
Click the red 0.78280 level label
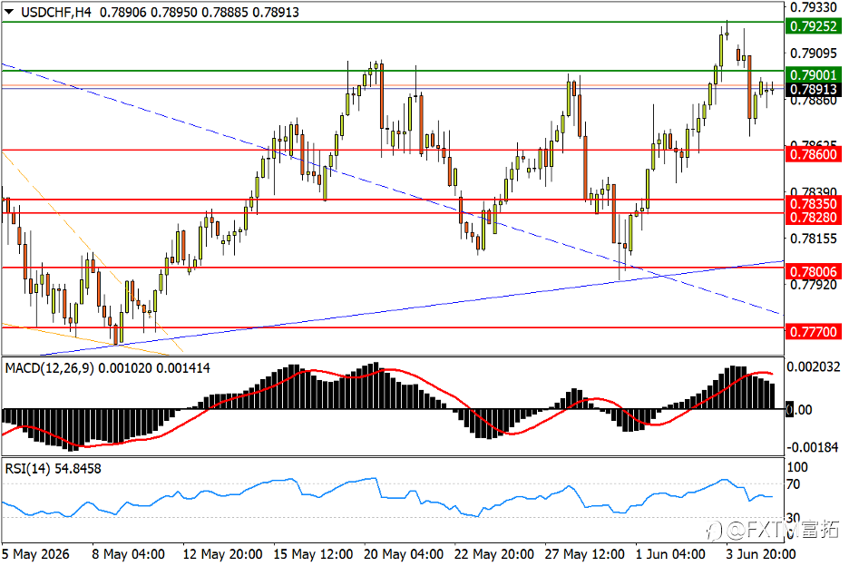814,218
